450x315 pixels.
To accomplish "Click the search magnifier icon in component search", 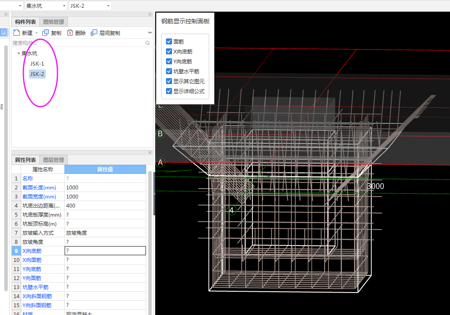I will 147,43.
